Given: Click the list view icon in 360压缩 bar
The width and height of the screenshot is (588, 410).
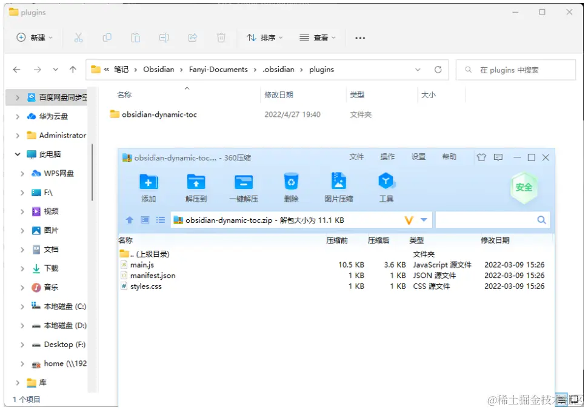Looking at the screenshot, I should 161,220.
